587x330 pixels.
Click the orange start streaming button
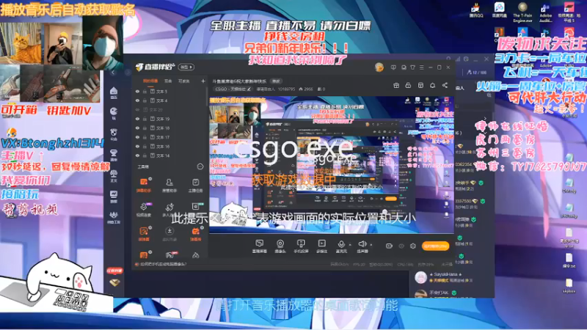pyautogui.click(x=435, y=246)
